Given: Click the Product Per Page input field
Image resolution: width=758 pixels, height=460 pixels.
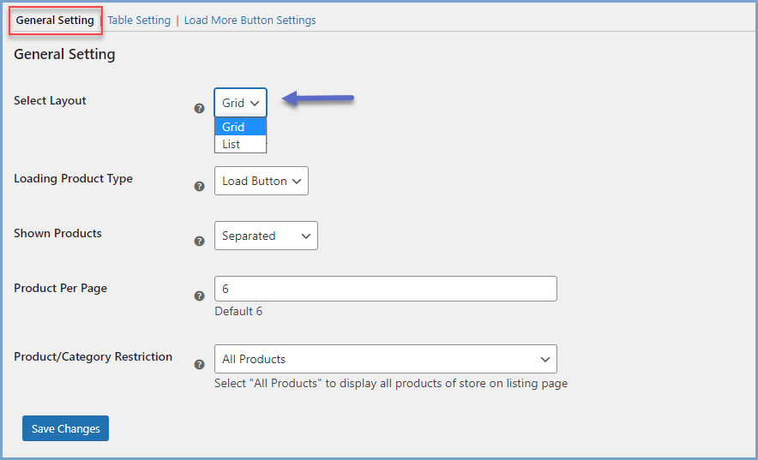Looking at the screenshot, I should tap(385, 289).
